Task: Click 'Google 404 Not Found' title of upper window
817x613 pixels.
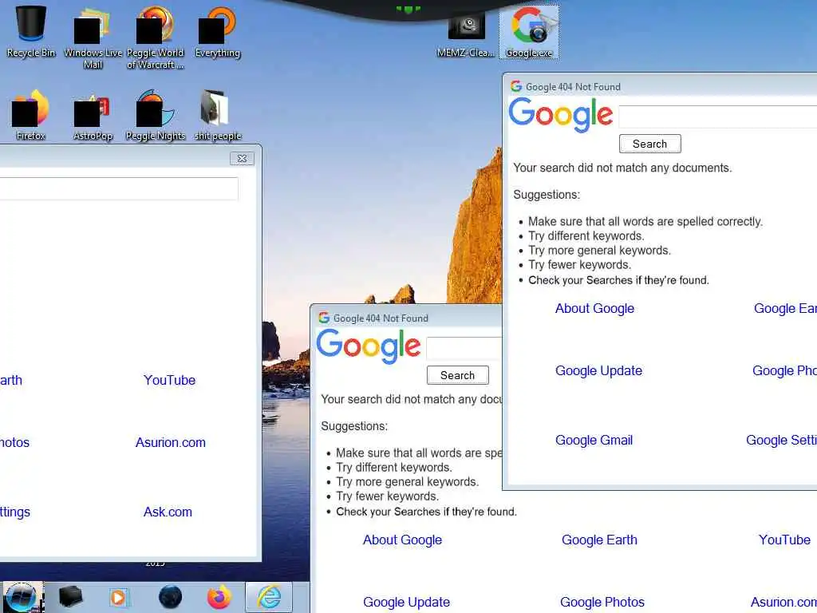Action: tap(573, 86)
